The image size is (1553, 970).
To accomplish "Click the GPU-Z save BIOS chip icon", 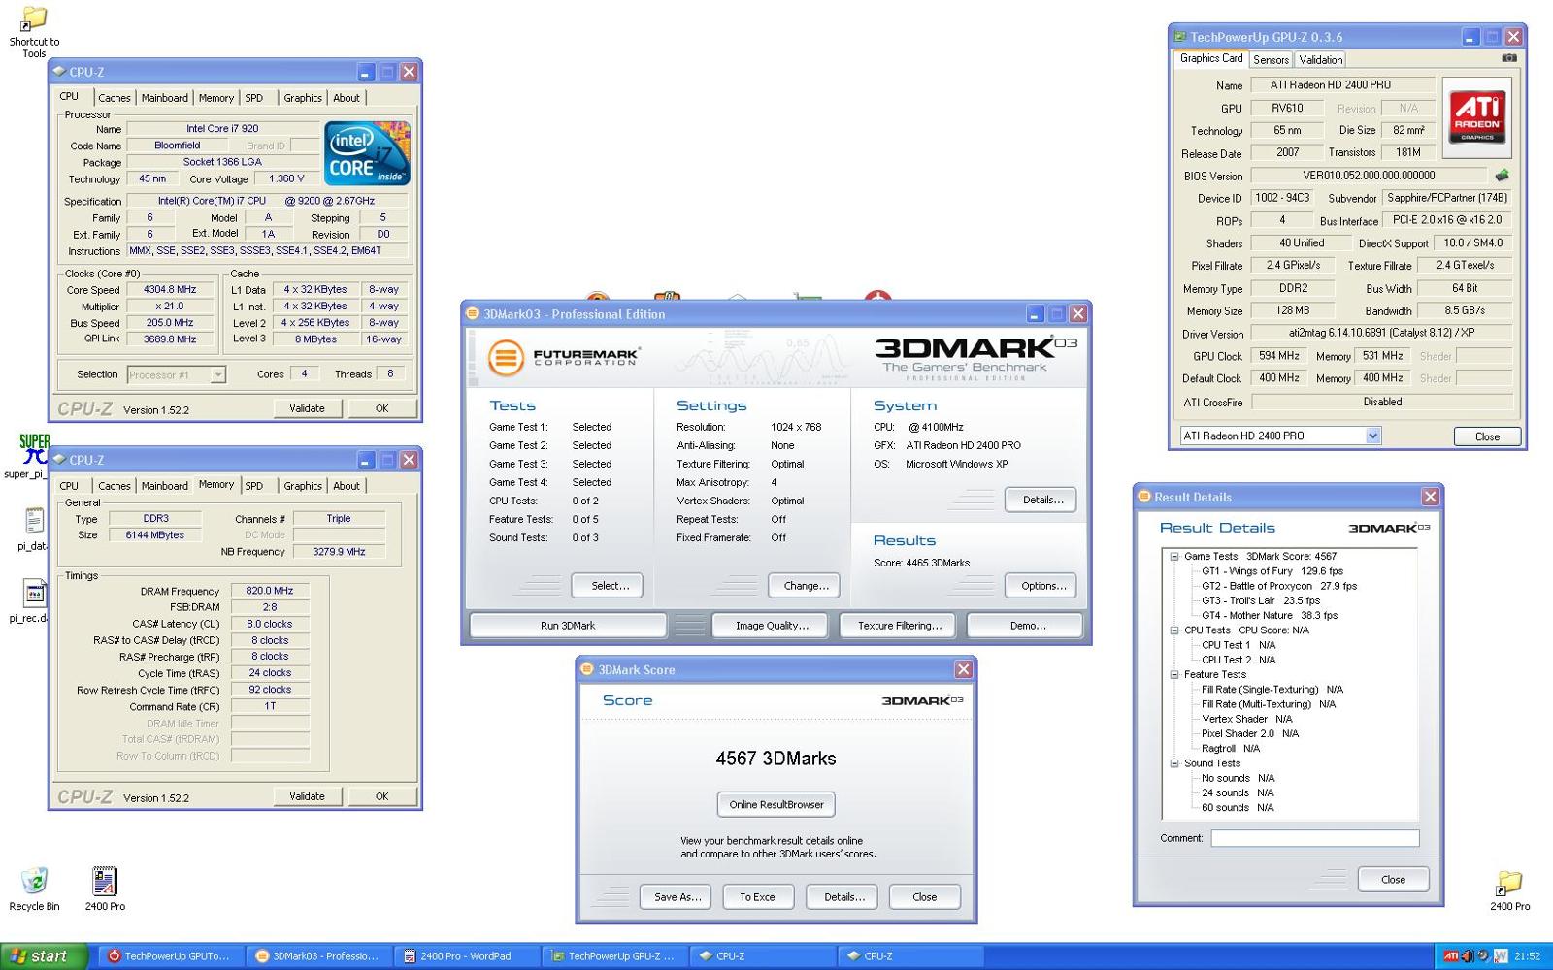I will click(1502, 176).
